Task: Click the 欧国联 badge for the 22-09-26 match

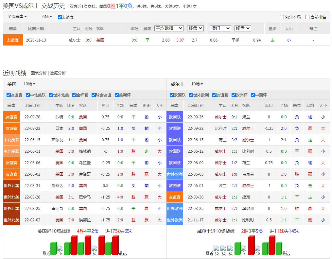Action: point(175,117)
